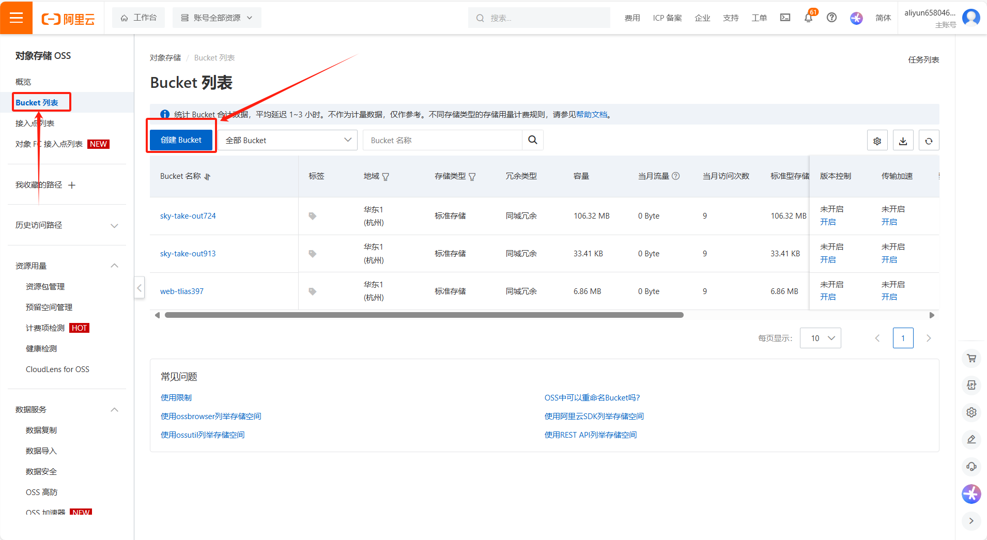Open the right sidebar settings gear
This screenshot has height=540, width=987.
[x=971, y=412]
